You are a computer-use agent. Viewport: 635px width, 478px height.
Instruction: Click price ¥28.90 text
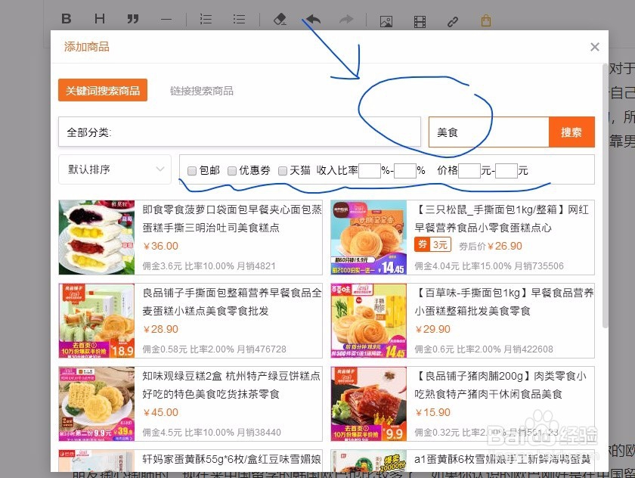161,329
